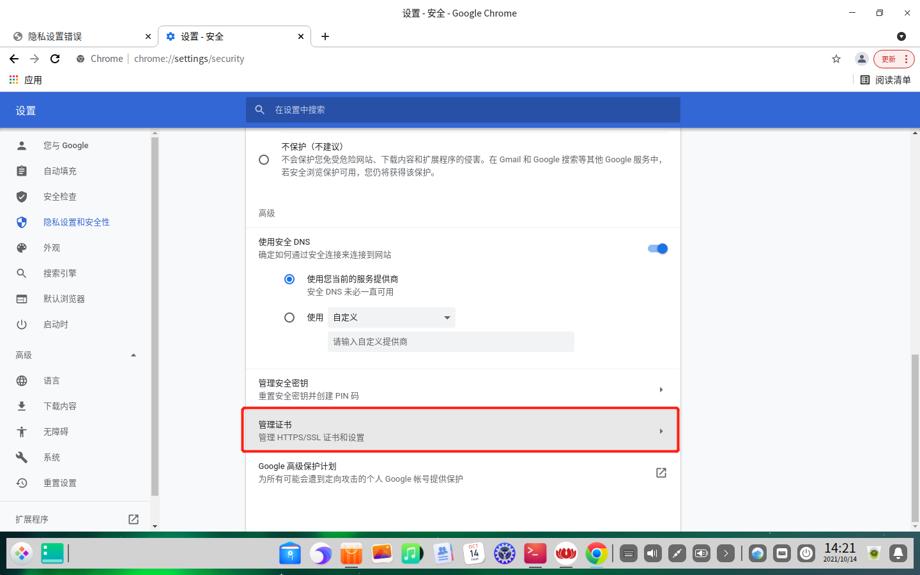Open the blue file manager icon in the dock
The width and height of the screenshot is (920, 575).
[x=290, y=553]
